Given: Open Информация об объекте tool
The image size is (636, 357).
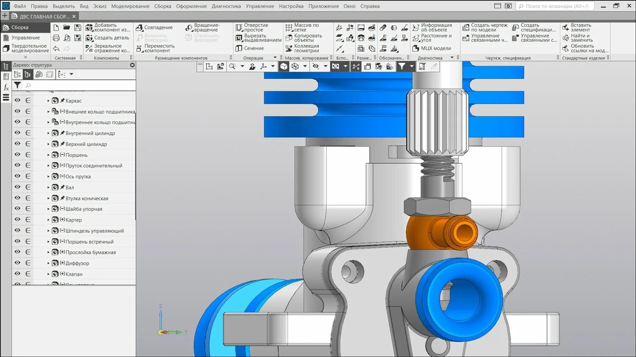Looking at the screenshot, I should pyautogui.click(x=432, y=28).
